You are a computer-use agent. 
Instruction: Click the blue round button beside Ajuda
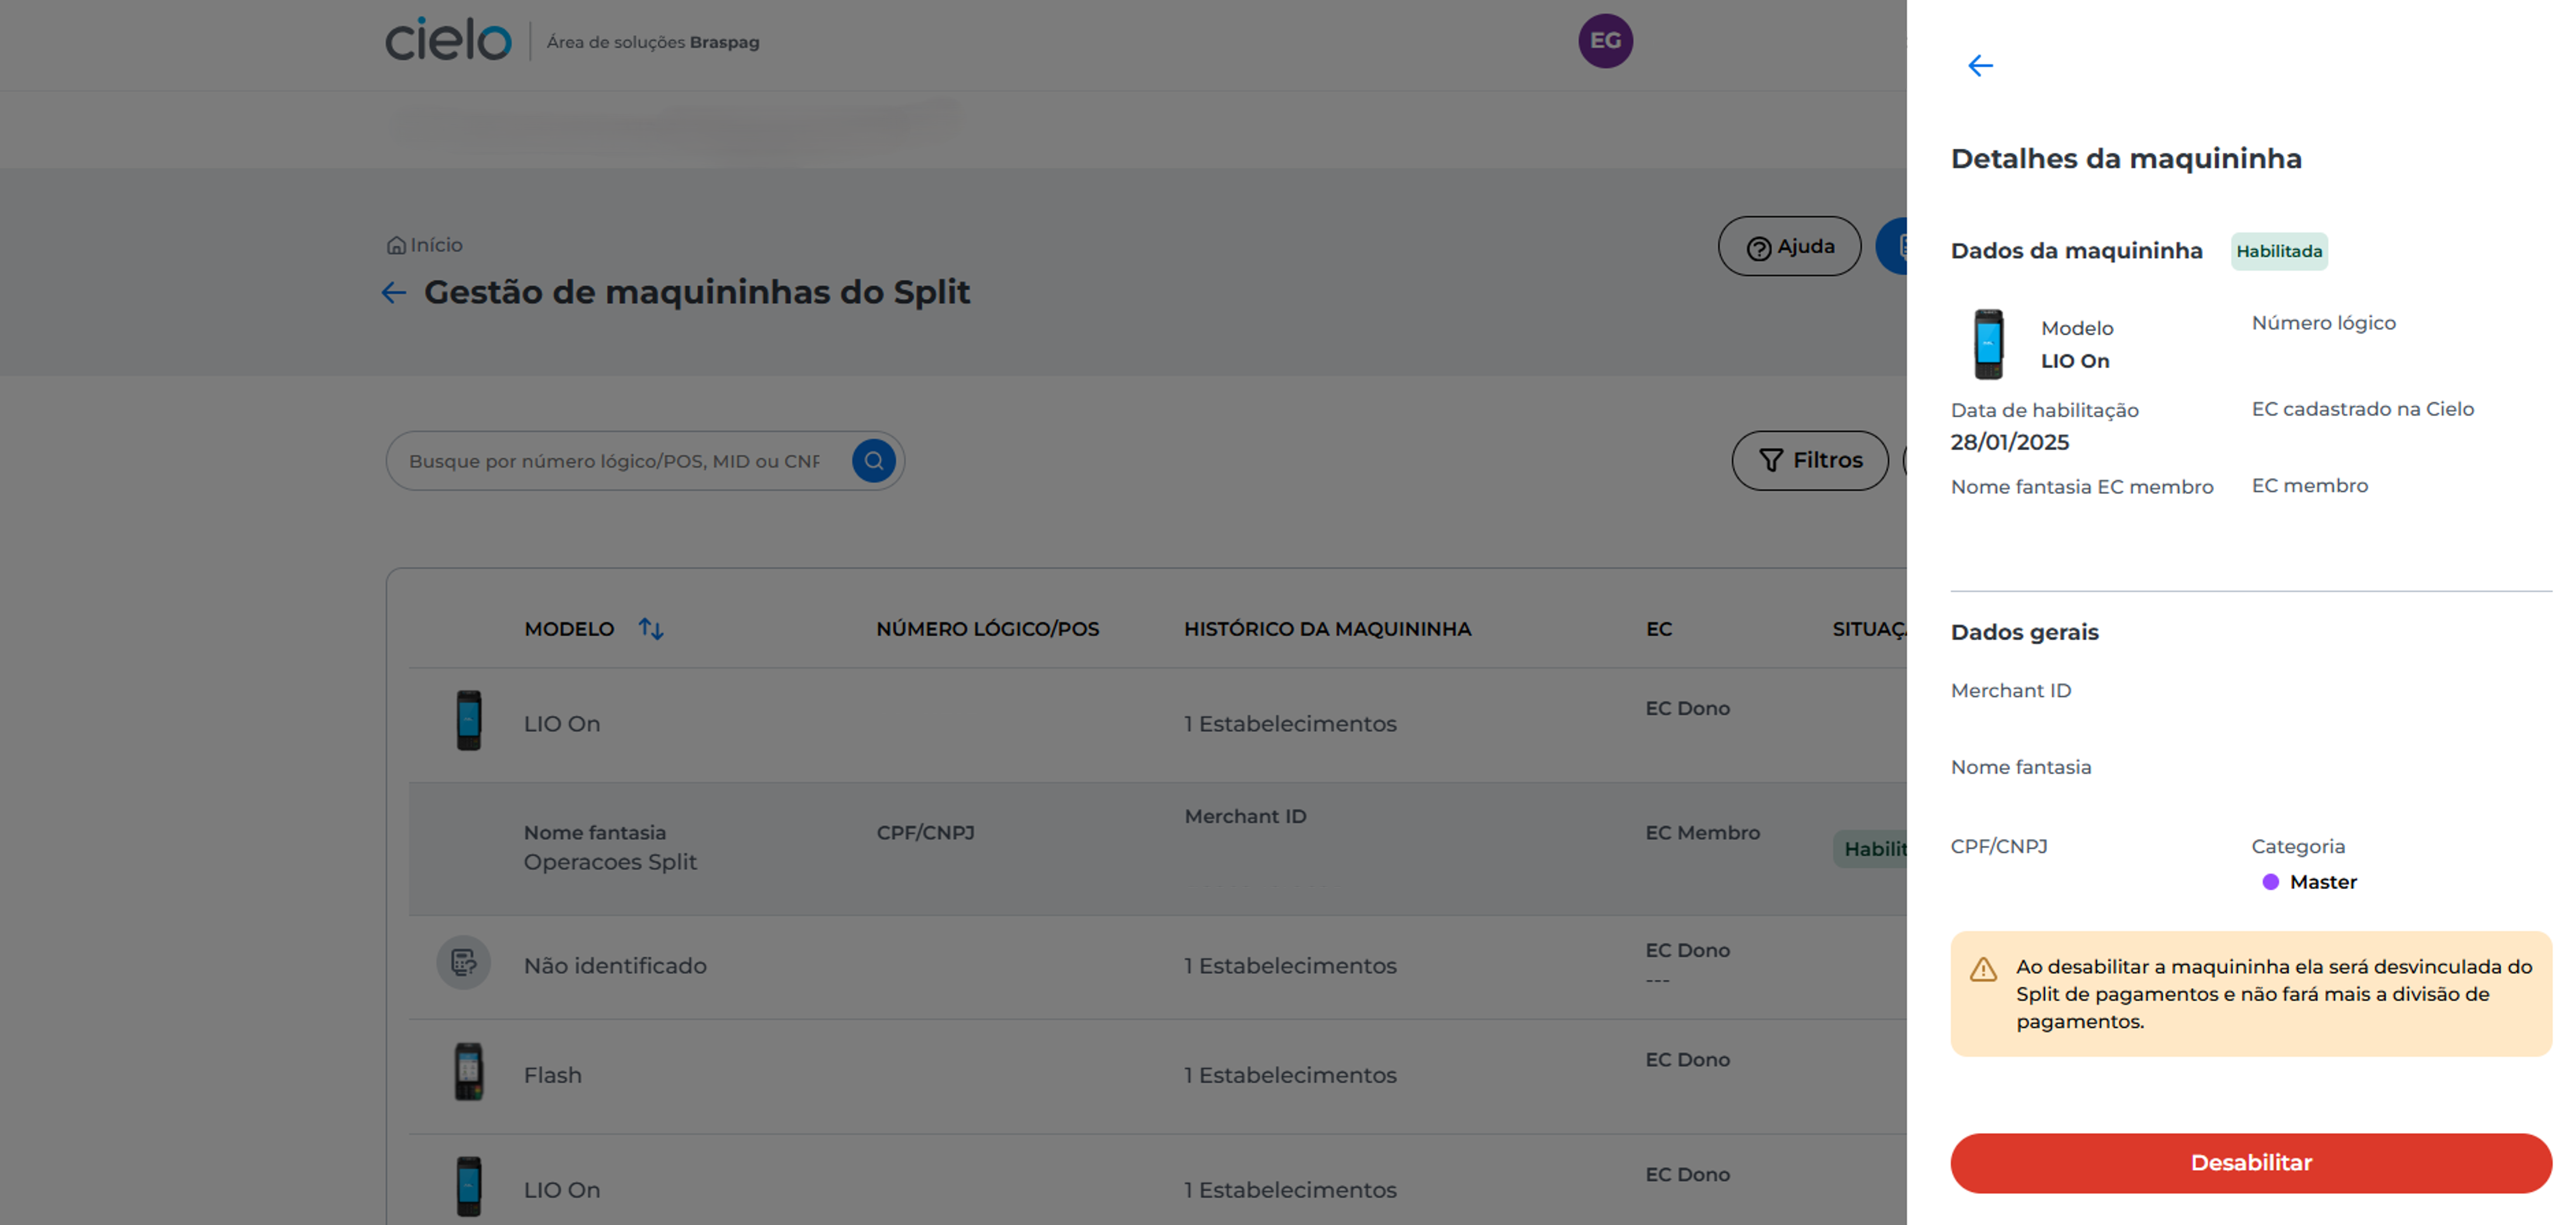click(x=1891, y=246)
